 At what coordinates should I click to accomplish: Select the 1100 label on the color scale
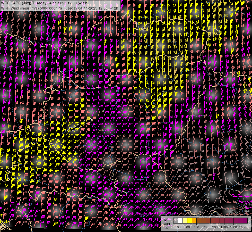224,227
